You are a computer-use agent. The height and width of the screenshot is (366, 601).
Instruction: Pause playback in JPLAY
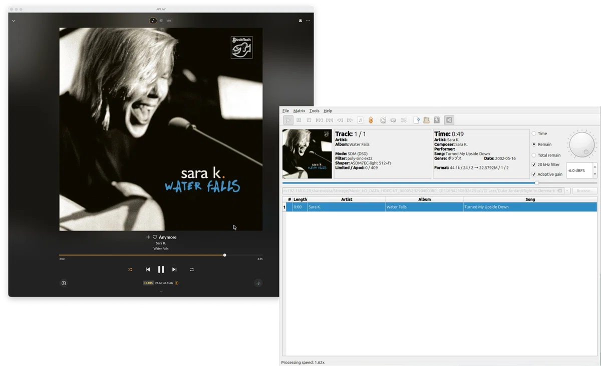coord(161,269)
